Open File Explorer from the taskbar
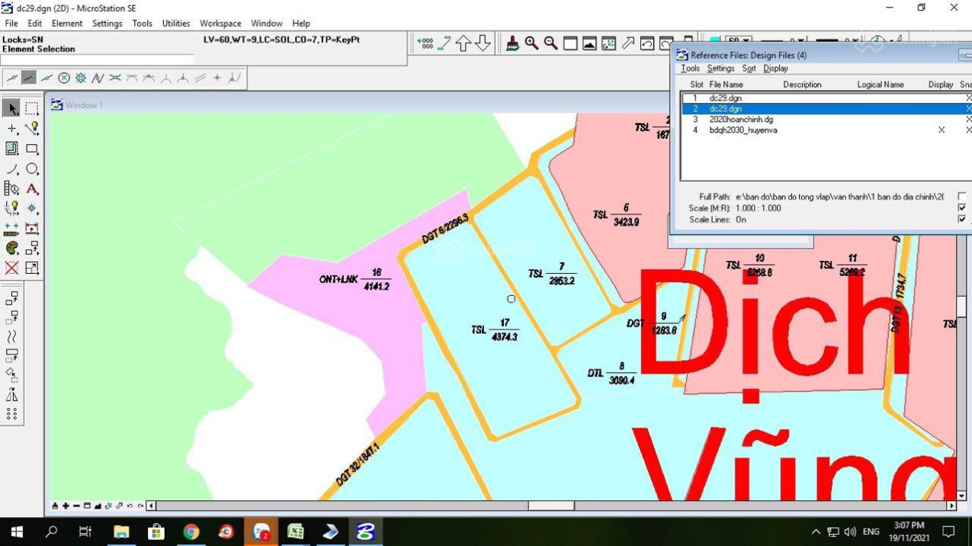This screenshot has width=972, height=546. point(121,532)
